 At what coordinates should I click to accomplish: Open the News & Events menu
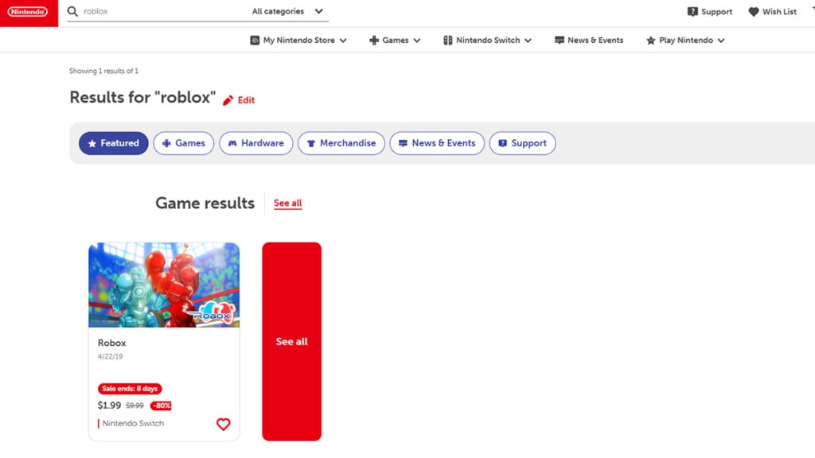(x=588, y=40)
